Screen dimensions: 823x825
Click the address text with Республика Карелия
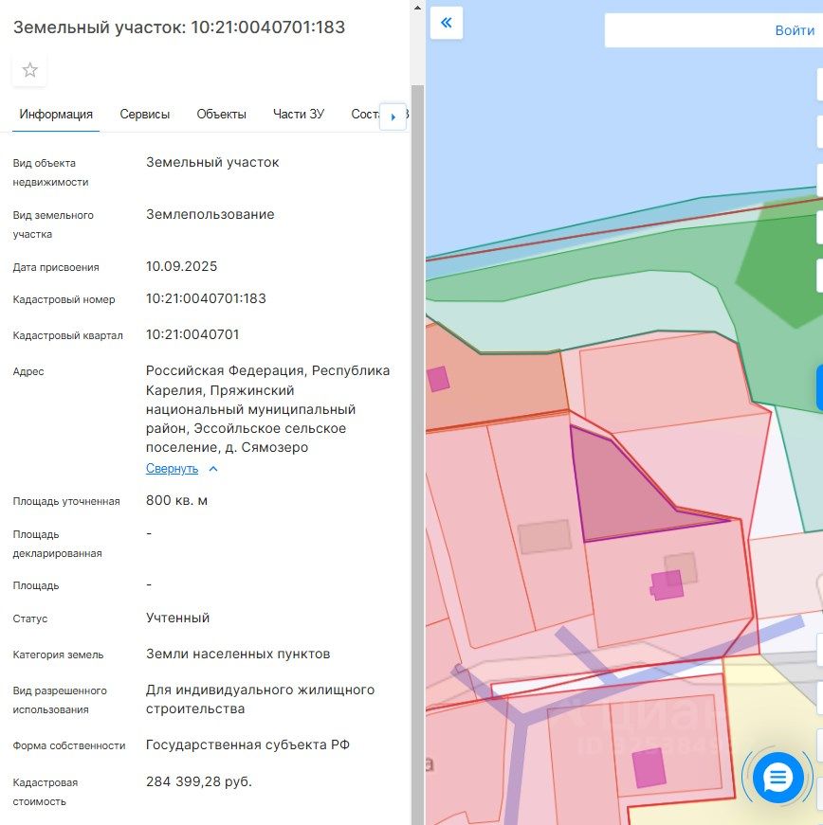267,409
